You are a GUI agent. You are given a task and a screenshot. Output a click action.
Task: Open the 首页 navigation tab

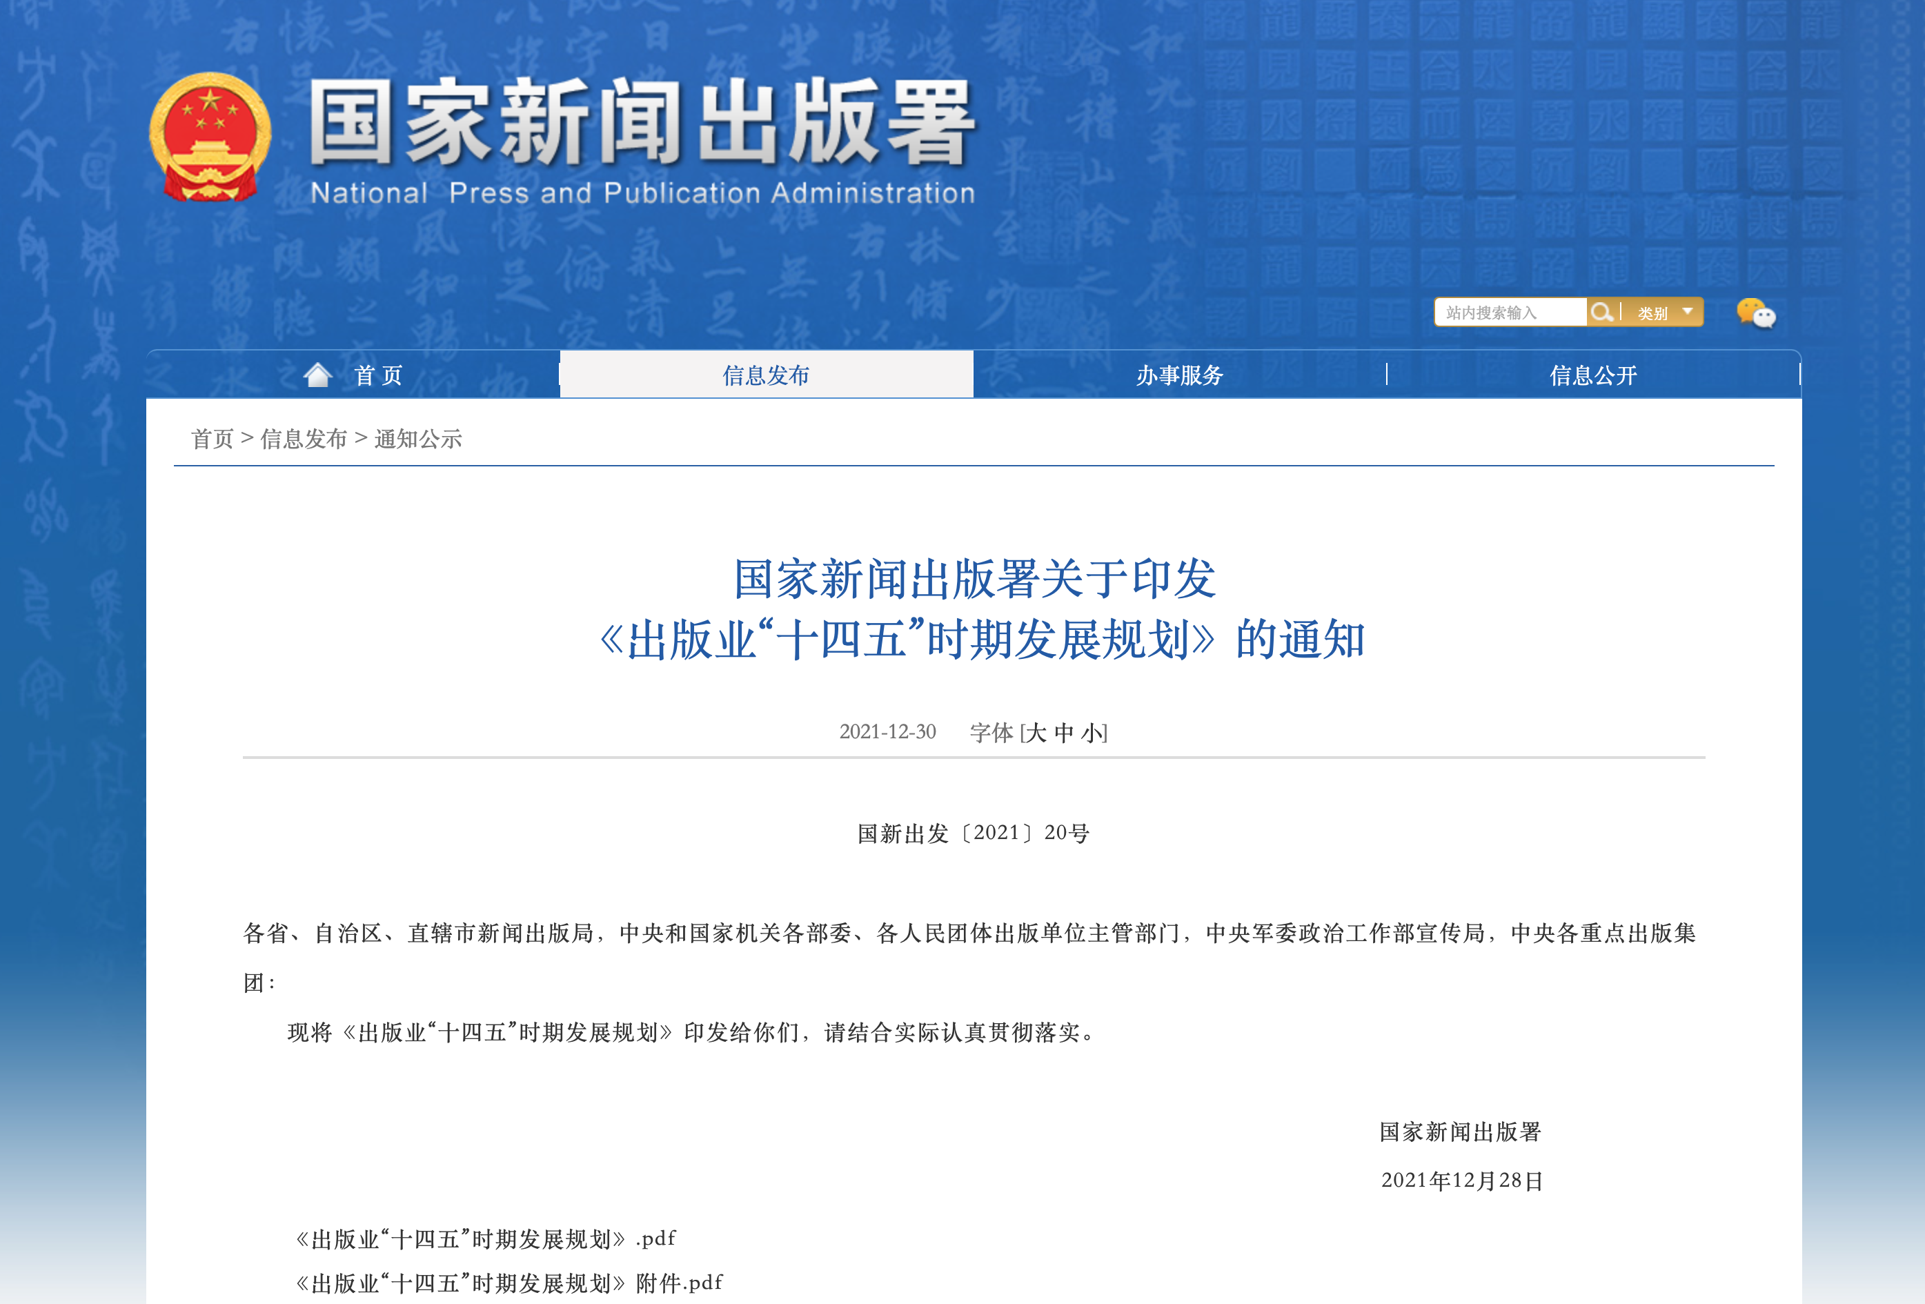click(x=377, y=375)
